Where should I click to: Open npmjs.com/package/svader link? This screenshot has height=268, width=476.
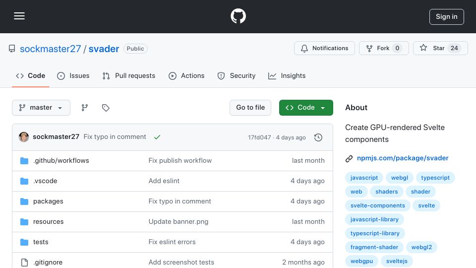[x=403, y=158]
